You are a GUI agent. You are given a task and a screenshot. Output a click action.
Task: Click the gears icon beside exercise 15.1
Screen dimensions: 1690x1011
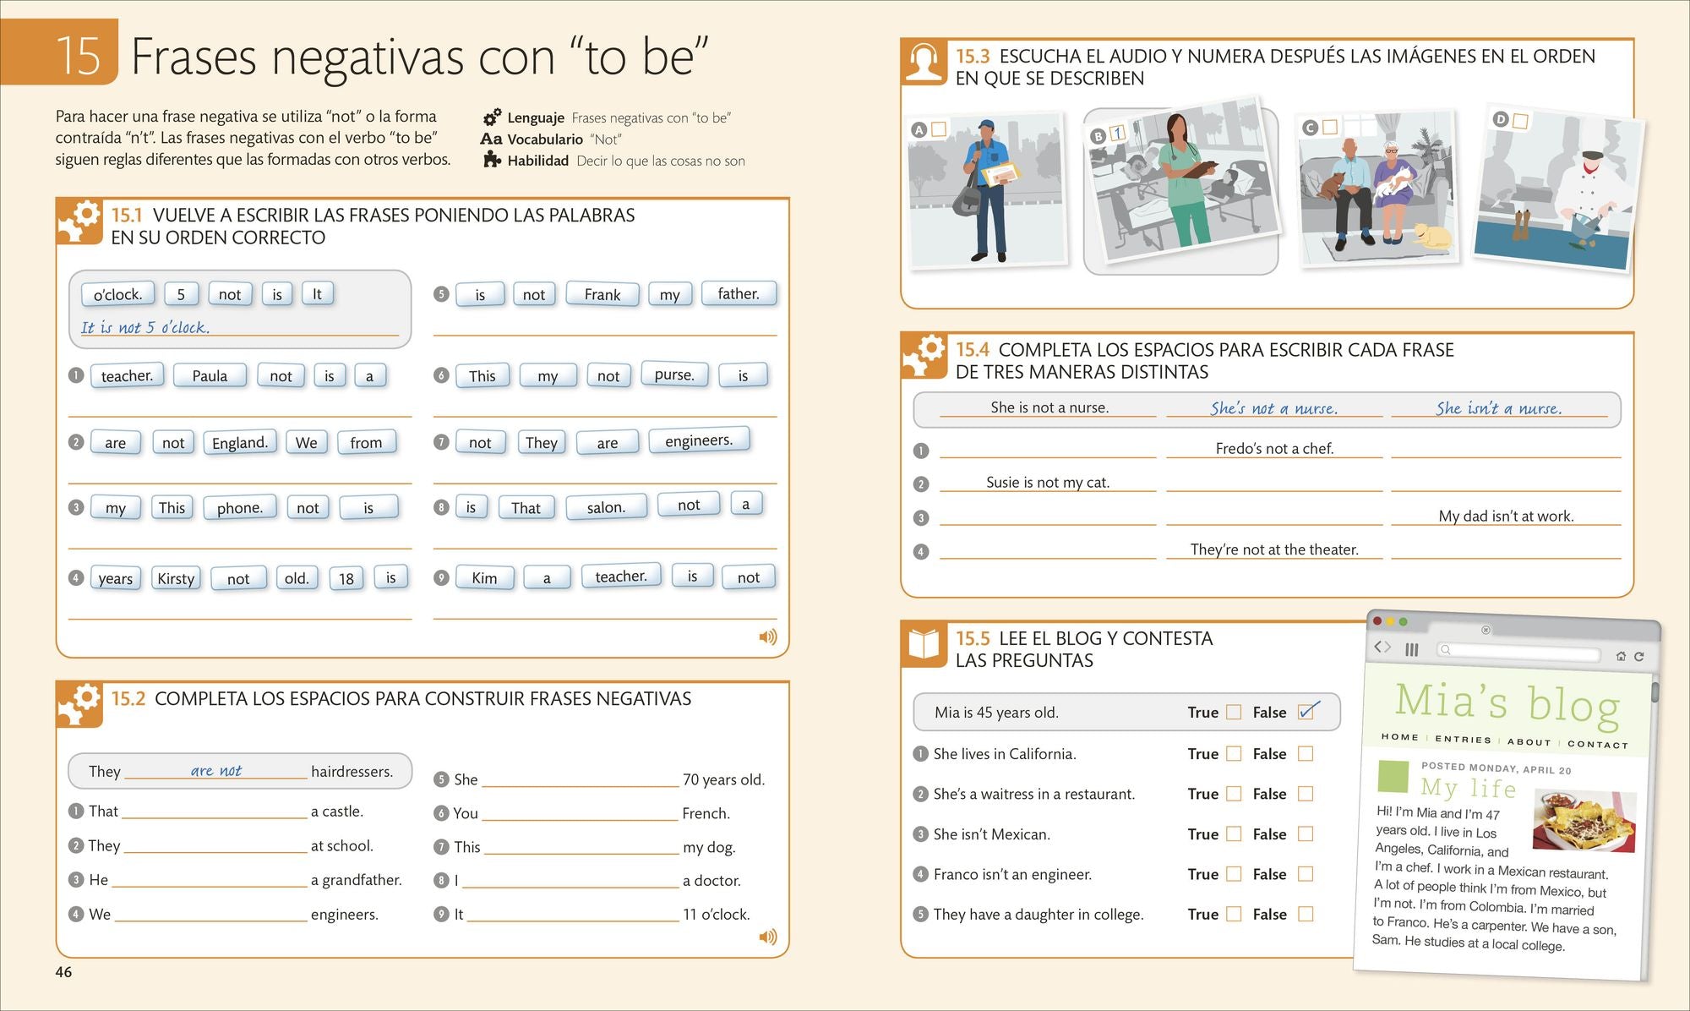coord(79,221)
